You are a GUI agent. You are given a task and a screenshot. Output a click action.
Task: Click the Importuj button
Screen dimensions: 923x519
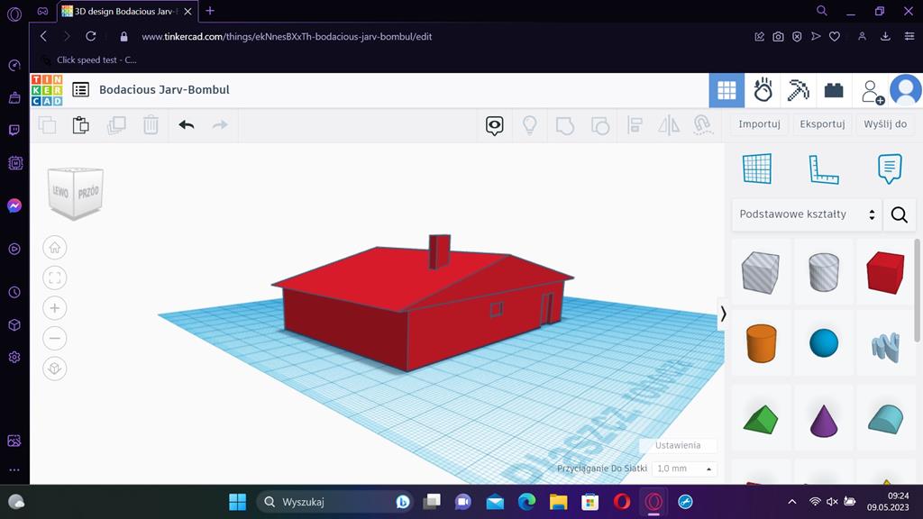click(x=759, y=124)
